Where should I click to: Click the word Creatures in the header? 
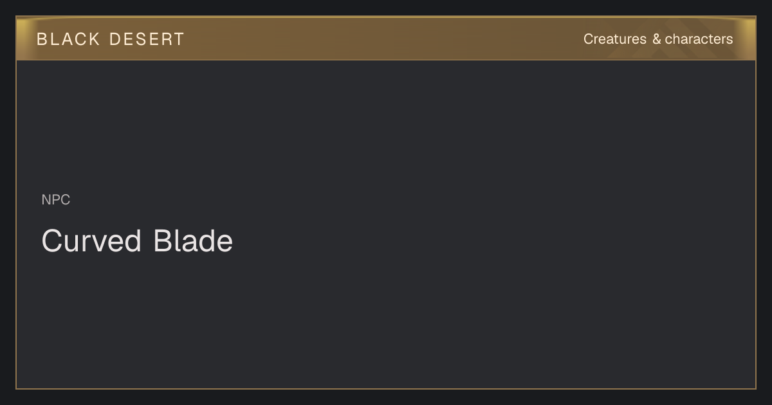pos(615,39)
